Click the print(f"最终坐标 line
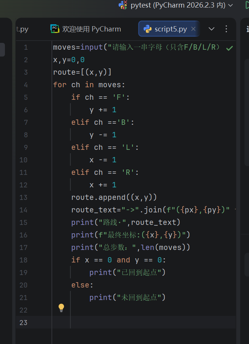 pyautogui.click(x=131, y=235)
